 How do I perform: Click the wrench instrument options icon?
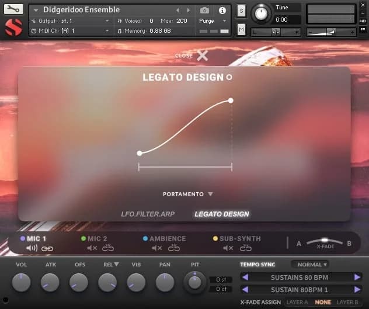click(14, 9)
